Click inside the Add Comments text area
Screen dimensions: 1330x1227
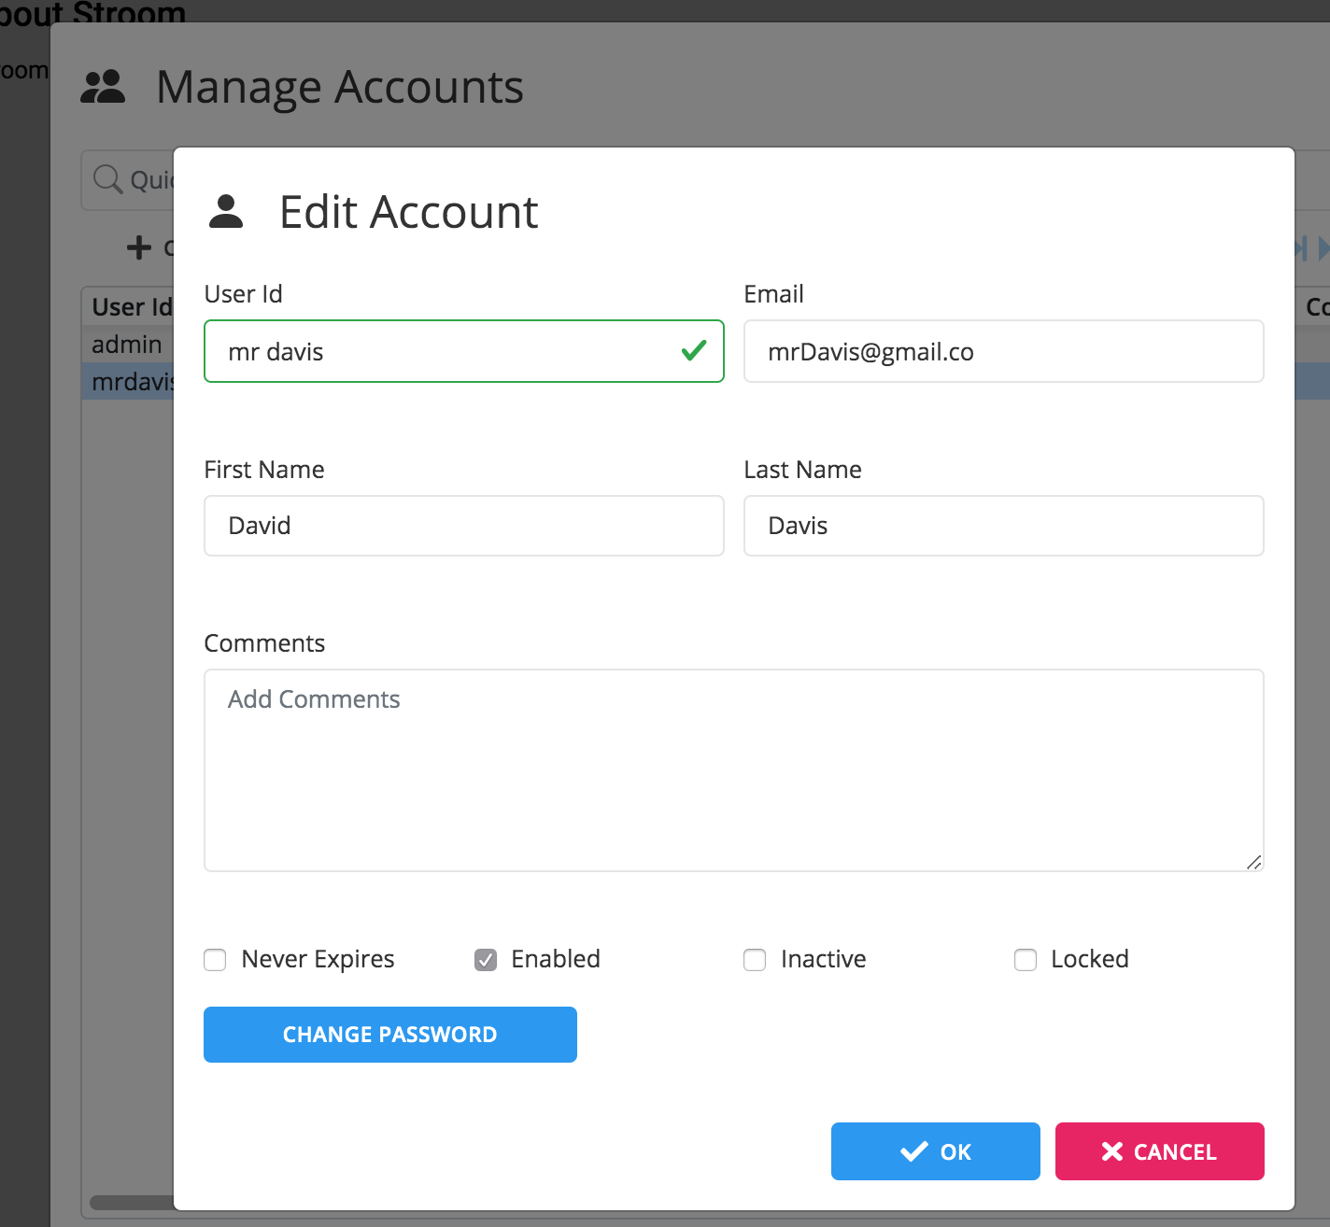point(734,766)
